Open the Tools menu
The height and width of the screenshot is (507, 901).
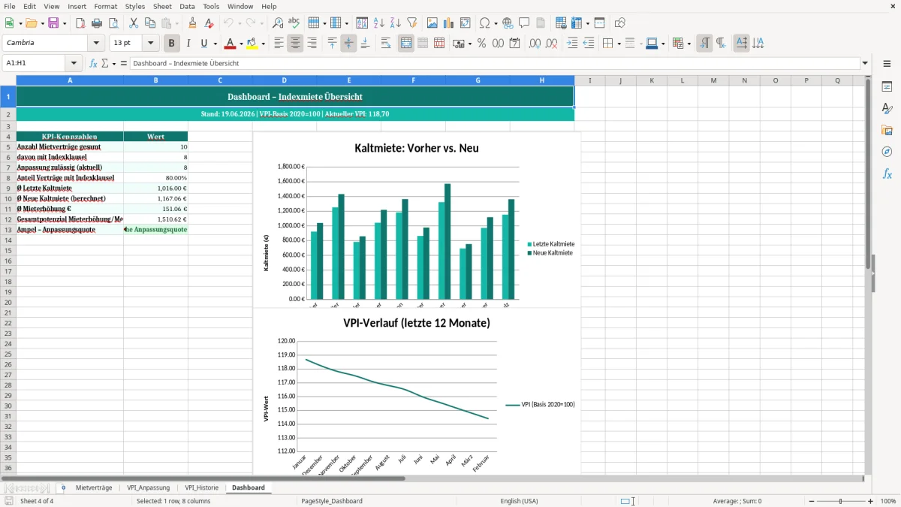tap(211, 6)
